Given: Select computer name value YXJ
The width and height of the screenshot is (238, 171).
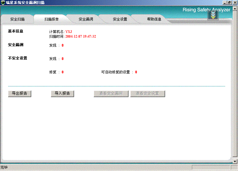Looking at the screenshot, I should click(x=69, y=32).
